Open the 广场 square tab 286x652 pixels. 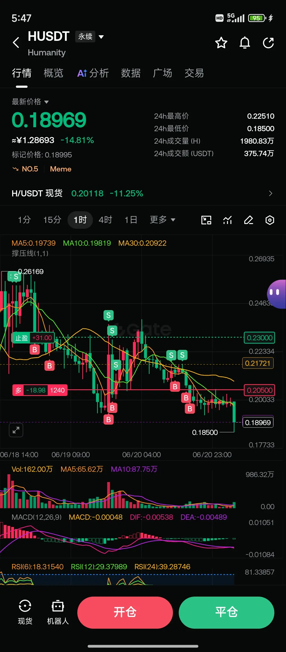click(162, 73)
